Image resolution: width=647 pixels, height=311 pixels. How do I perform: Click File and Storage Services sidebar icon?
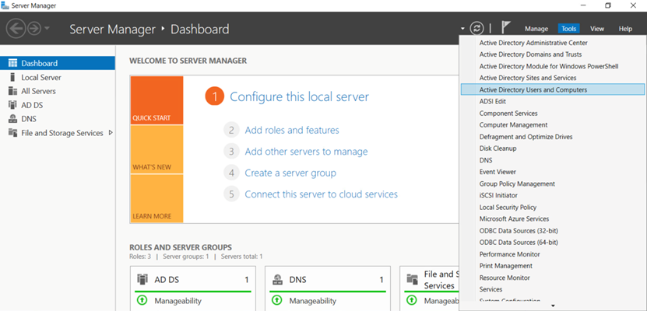(x=12, y=133)
